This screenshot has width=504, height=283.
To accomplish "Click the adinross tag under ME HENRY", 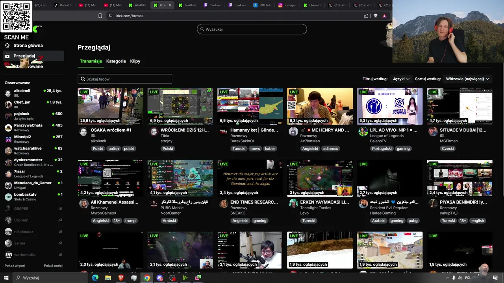I will (x=330, y=149).
